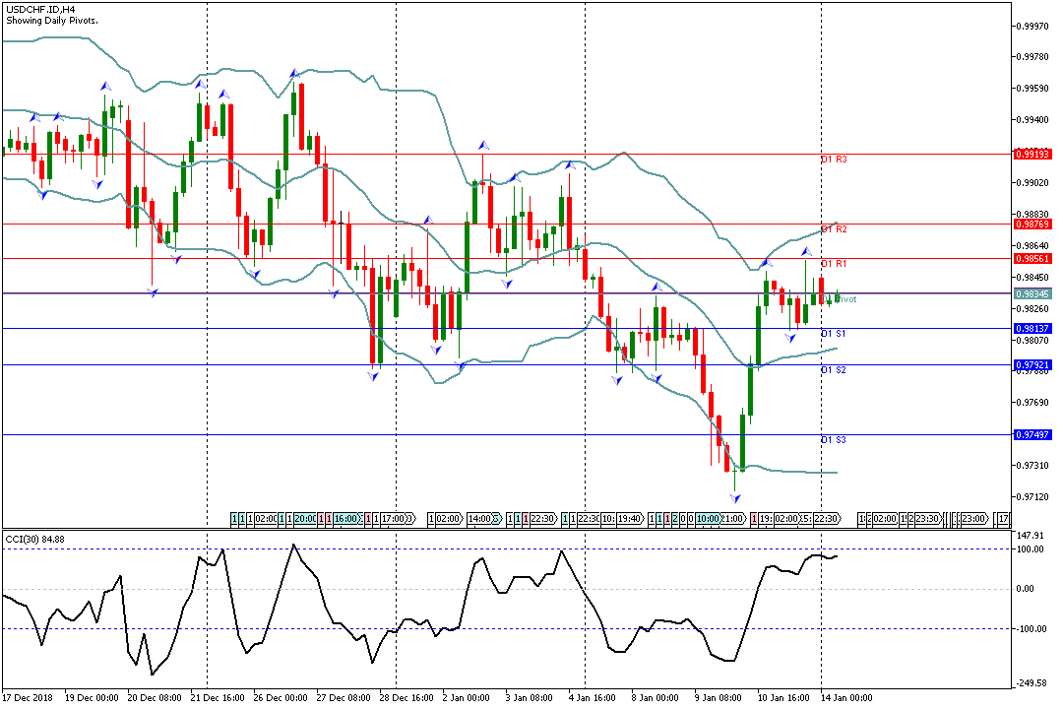Click the 4 Jan 16:00 time label
1063x709 pixels.
pyautogui.click(x=593, y=697)
